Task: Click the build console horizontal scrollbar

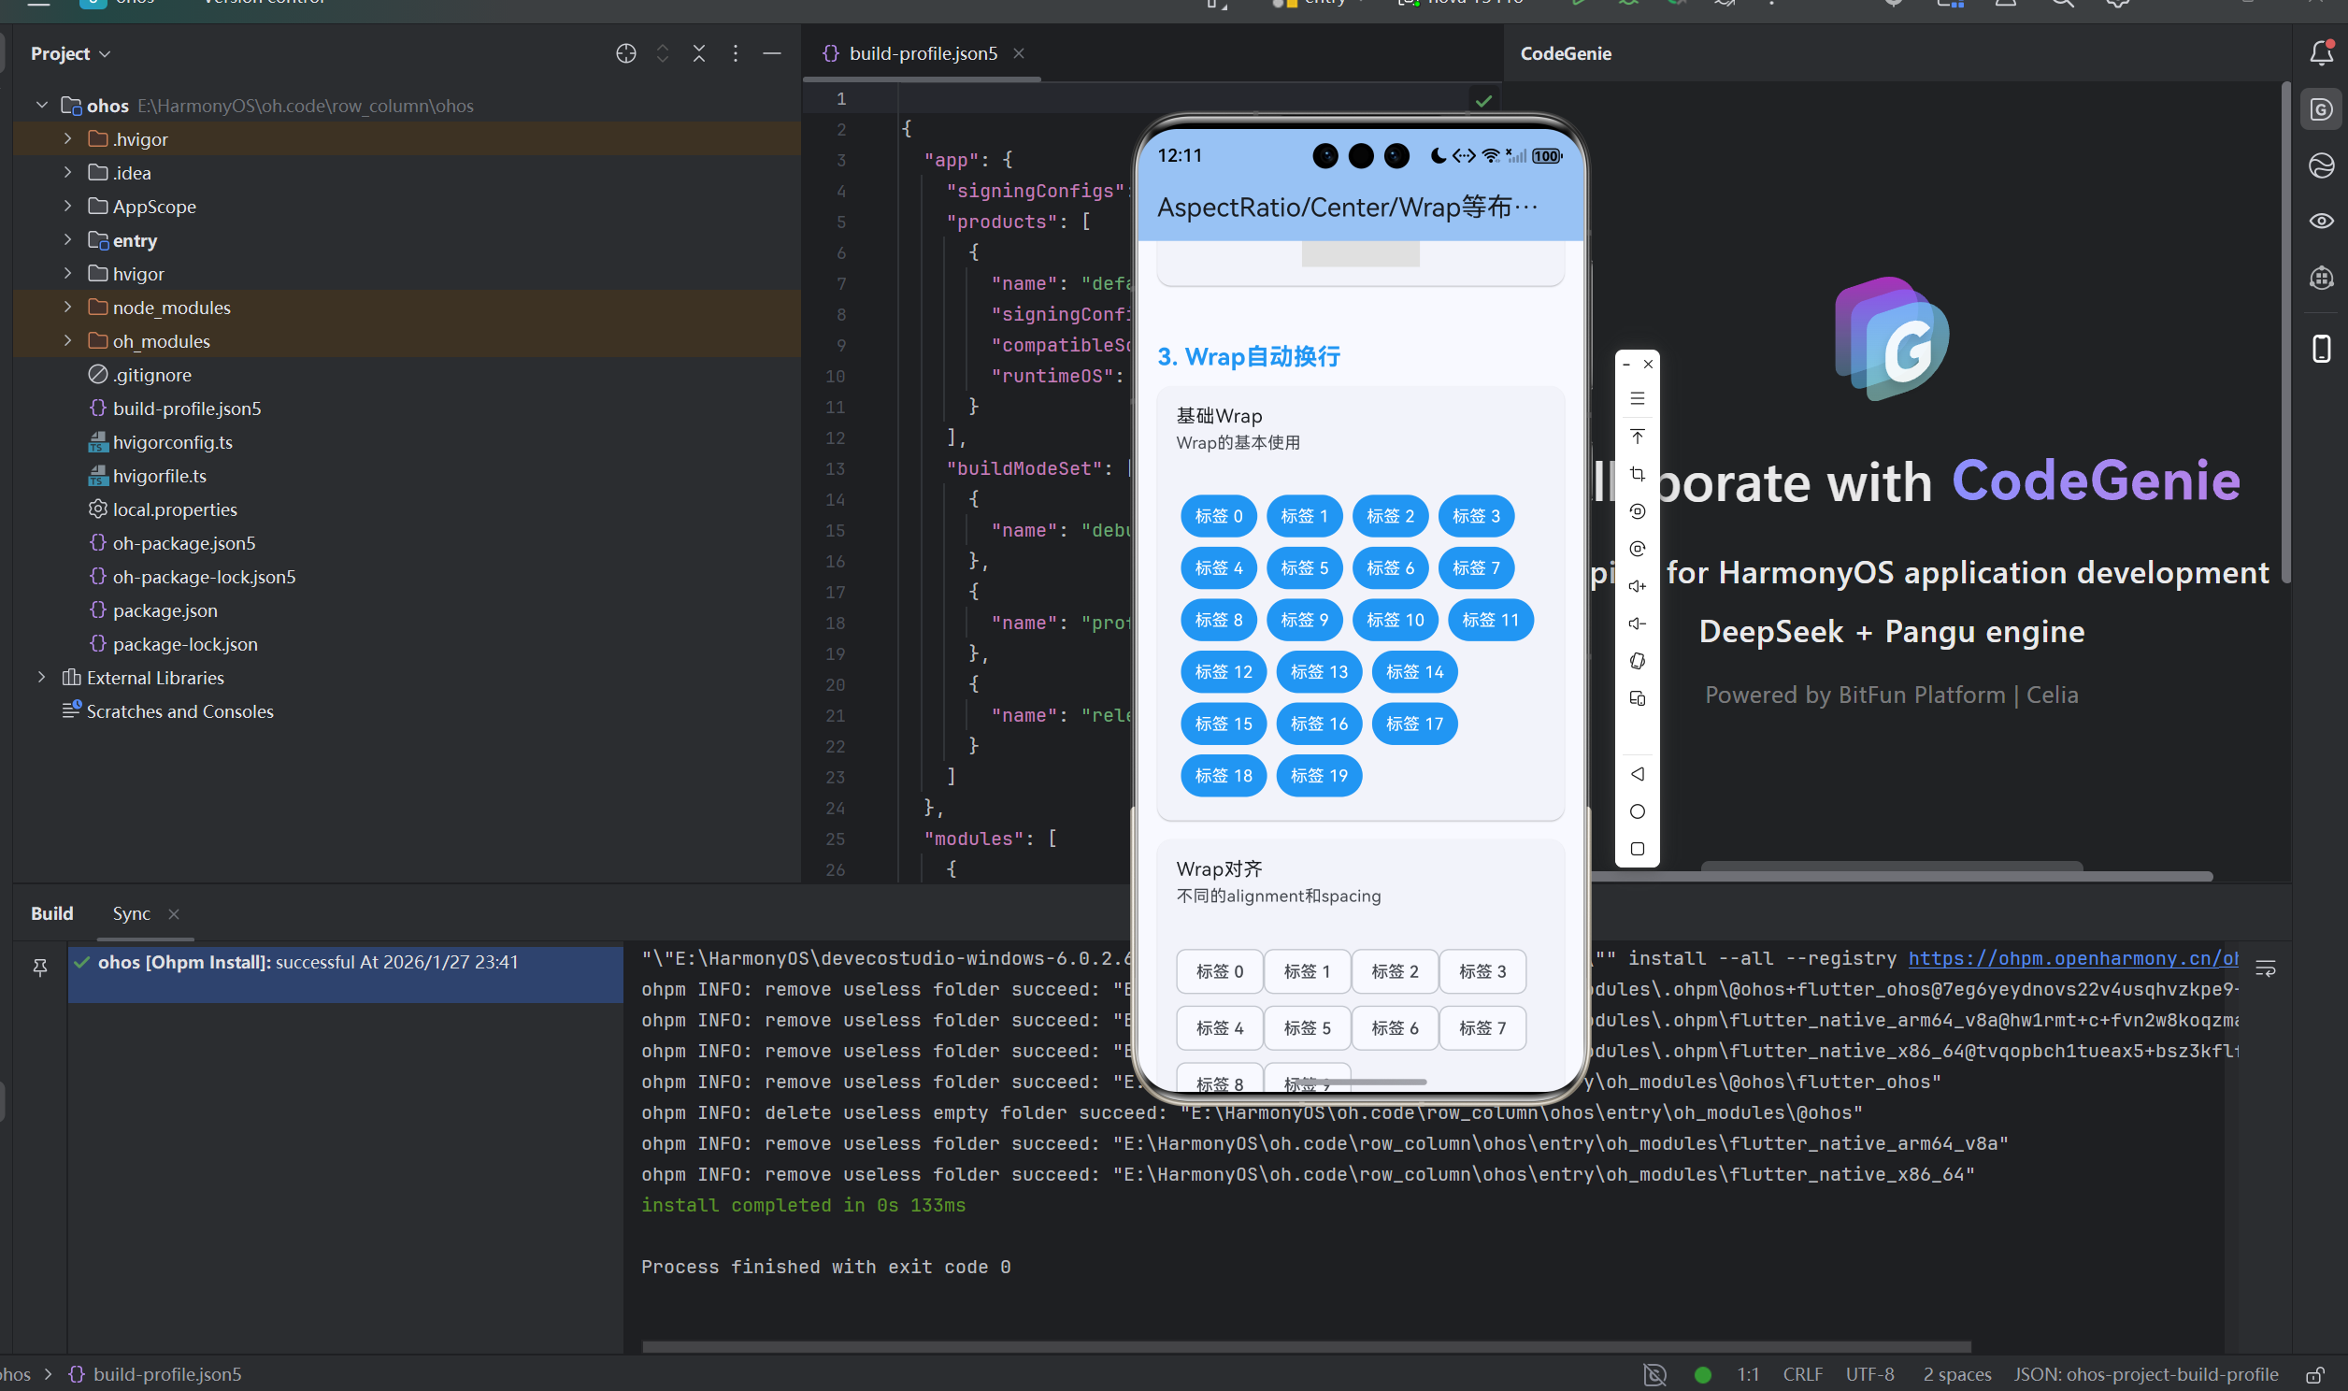Action: pyautogui.click(x=1305, y=1346)
